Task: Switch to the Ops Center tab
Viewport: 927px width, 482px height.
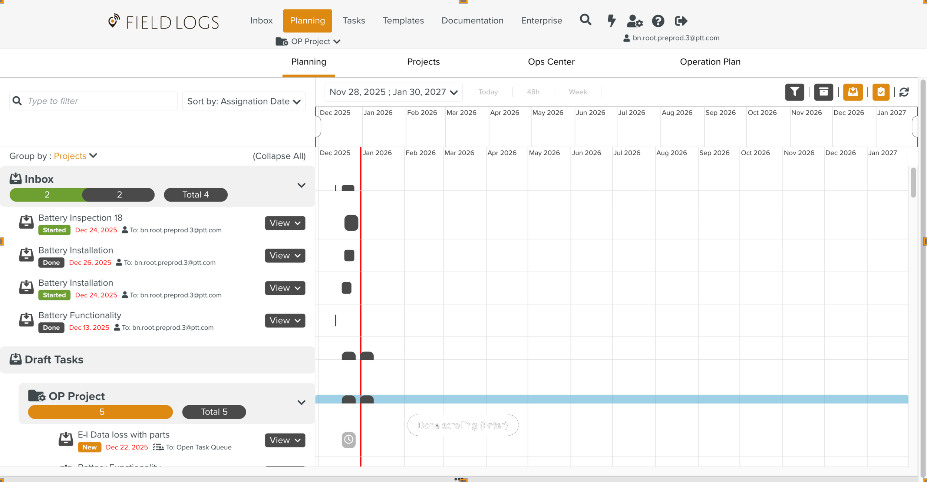Action: [x=551, y=62]
